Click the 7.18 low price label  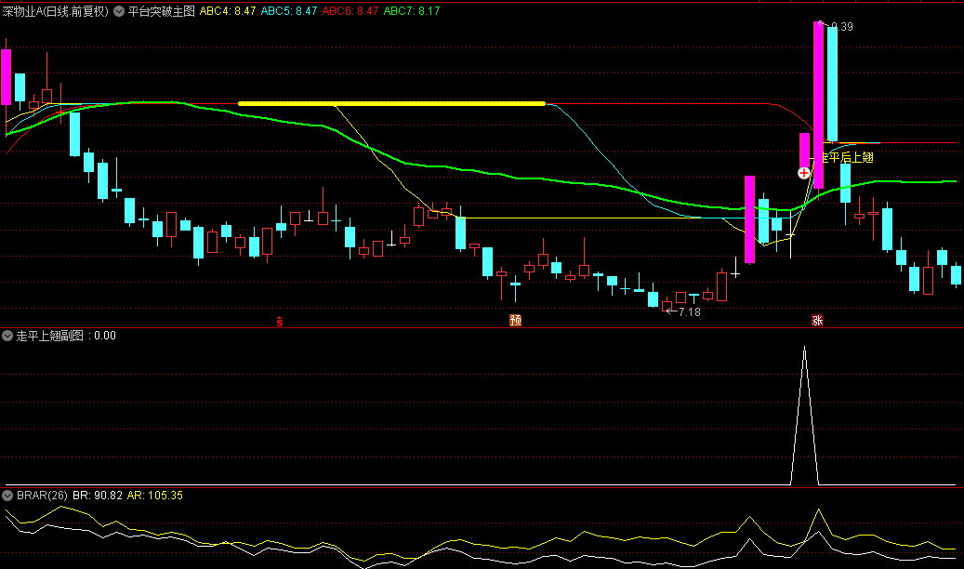pos(689,312)
